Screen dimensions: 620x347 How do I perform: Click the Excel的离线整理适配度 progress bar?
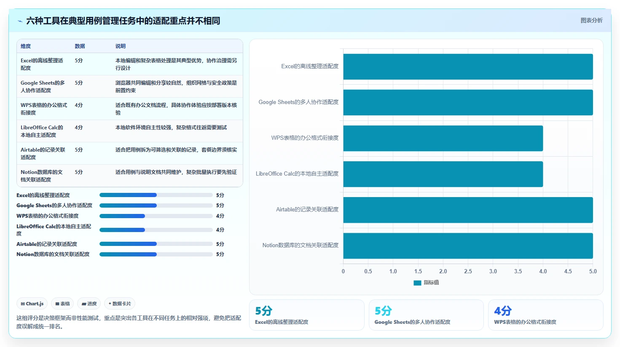point(156,195)
